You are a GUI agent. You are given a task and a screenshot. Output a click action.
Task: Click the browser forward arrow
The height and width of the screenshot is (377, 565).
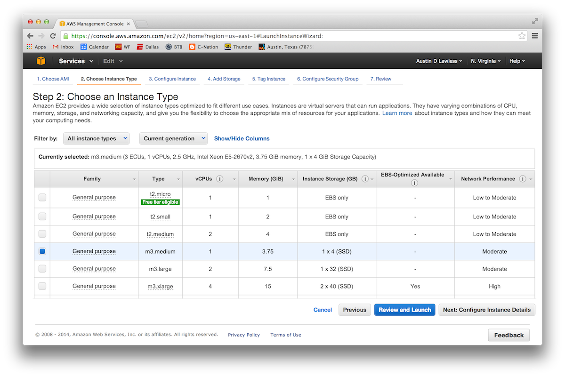(x=41, y=36)
